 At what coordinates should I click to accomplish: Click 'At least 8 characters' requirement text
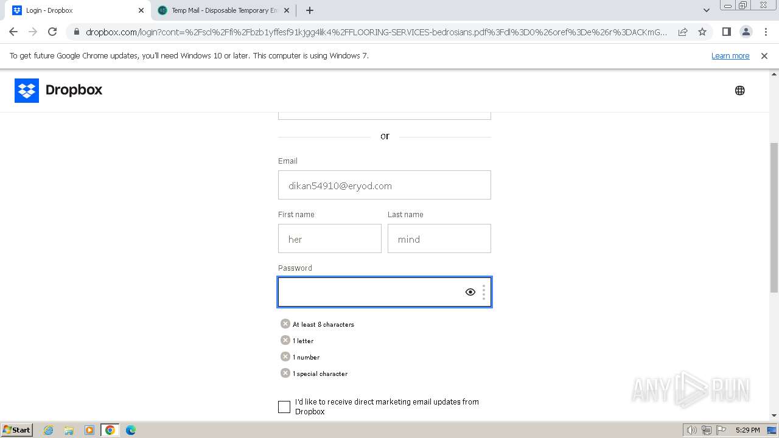click(323, 324)
